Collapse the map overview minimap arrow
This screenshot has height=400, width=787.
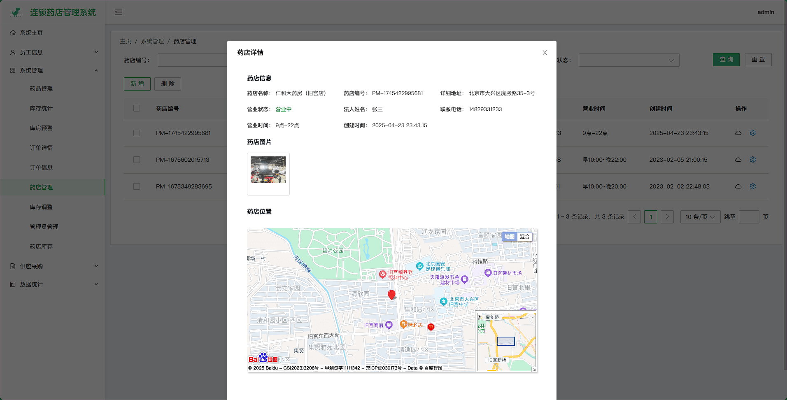pyautogui.click(x=534, y=370)
